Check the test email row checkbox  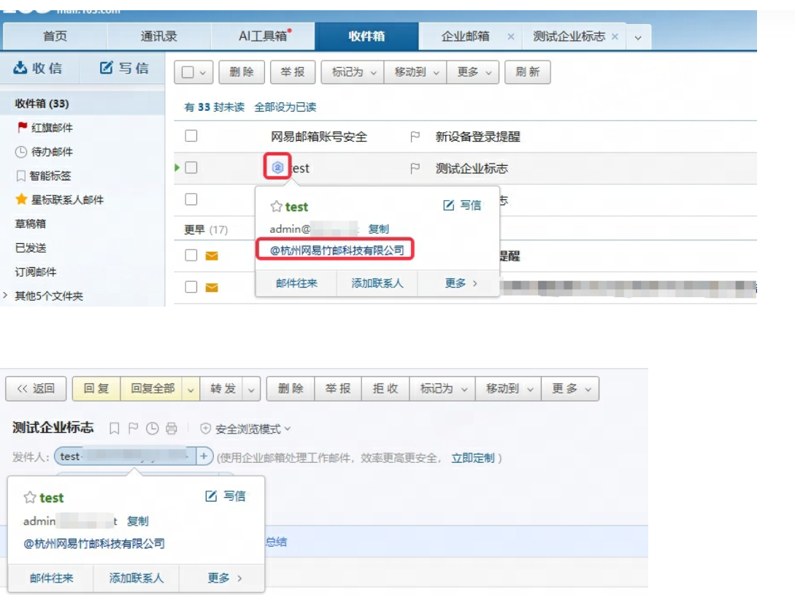[x=191, y=167]
